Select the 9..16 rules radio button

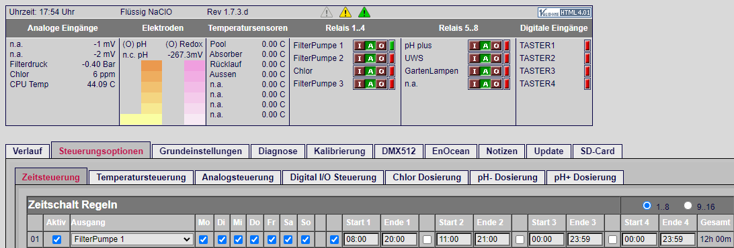pos(688,205)
